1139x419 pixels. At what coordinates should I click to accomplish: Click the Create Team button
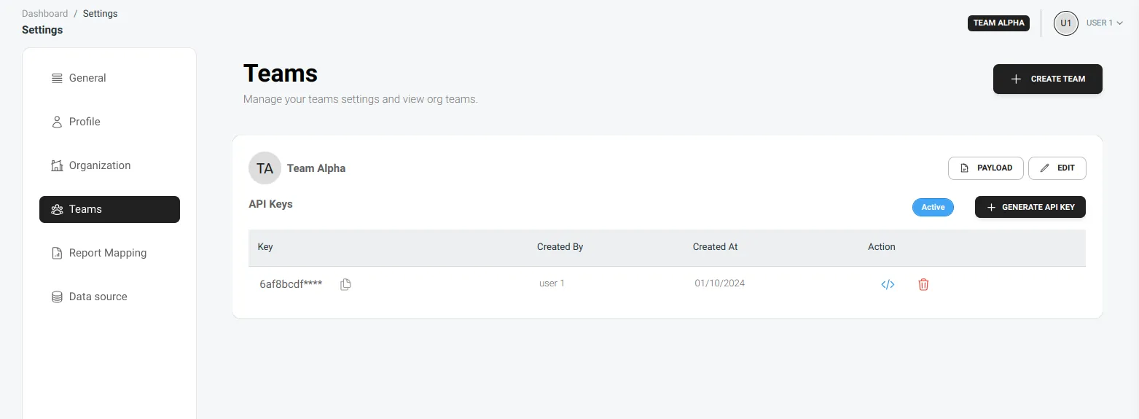1047,79
